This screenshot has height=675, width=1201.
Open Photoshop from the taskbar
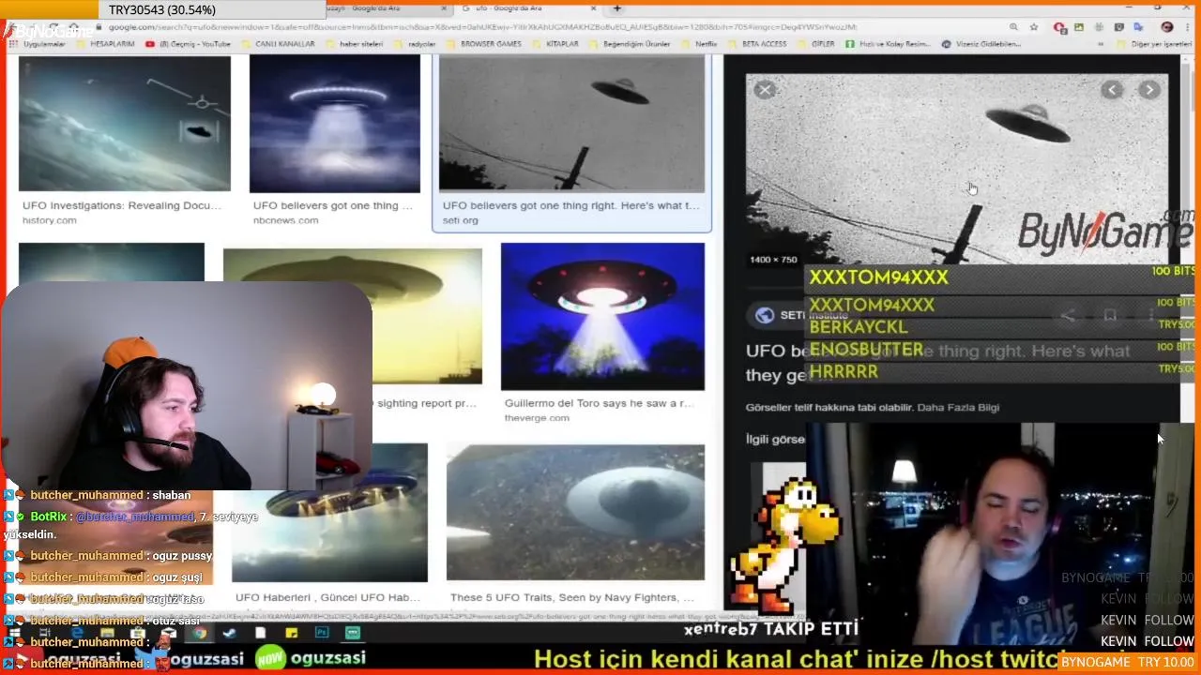click(322, 633)
